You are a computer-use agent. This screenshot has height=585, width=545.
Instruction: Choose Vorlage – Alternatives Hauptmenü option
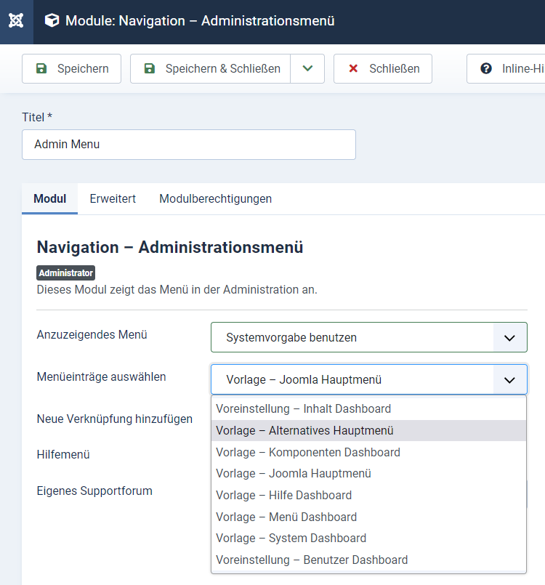[304, 431]
